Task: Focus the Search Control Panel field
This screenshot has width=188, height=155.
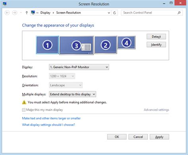Action: click(150, 13)
